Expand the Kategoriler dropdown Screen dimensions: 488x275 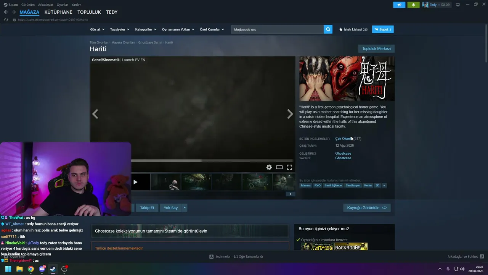pyautogui.click(x=146, y=29)
